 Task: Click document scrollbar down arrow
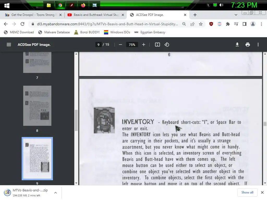(x=265, y=183)
